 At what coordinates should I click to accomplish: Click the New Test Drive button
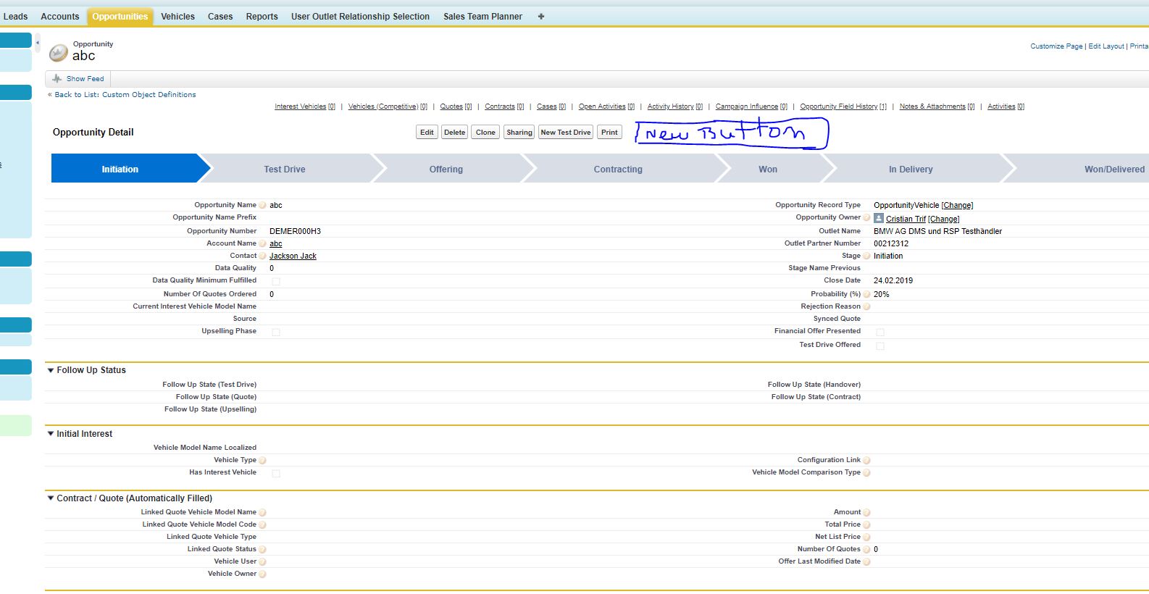coord(565,133)
